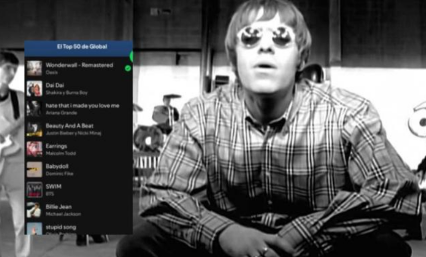The image size is (426, 257).
Task: Open the SWIM track artwork by BTS
Action: coord(34,190)
